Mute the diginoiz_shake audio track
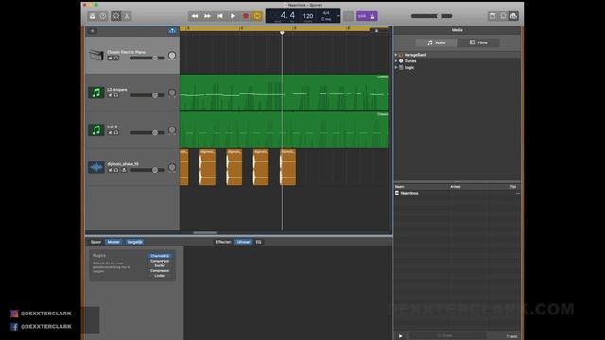 click(110, 170)
